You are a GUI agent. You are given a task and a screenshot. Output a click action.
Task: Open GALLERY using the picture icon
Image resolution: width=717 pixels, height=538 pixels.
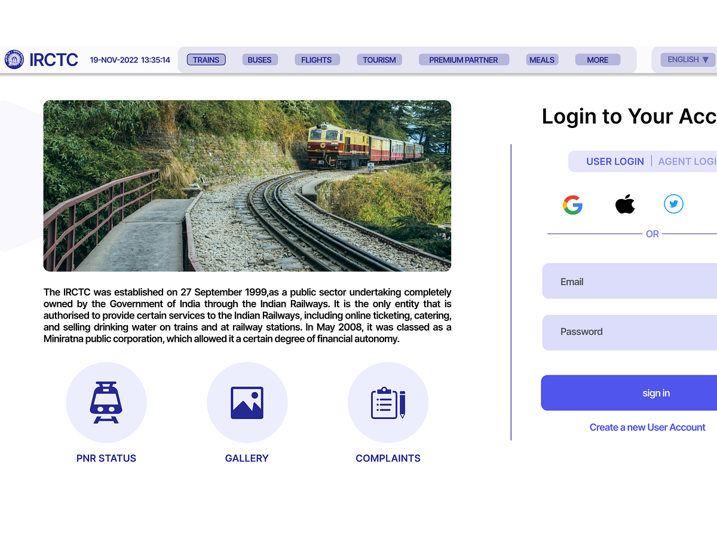click(x=247, y=402)
